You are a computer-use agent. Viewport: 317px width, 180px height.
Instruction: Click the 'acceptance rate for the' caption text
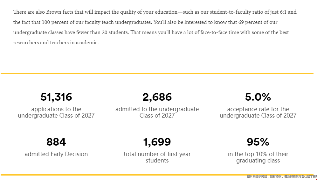click(258, 109)
